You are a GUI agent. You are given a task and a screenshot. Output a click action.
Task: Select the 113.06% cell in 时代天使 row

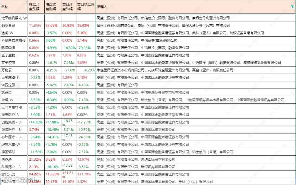coord(53,174)
